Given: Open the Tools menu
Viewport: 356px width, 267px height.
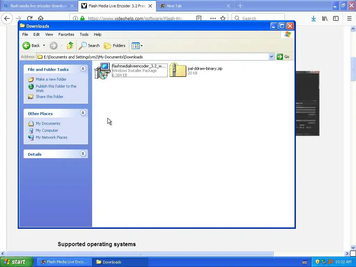Looking at the screenshot, I should (84, 34).
